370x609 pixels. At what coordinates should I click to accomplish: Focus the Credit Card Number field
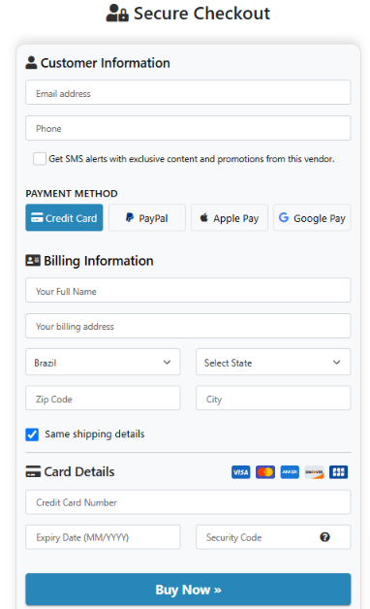coord(188,502)
